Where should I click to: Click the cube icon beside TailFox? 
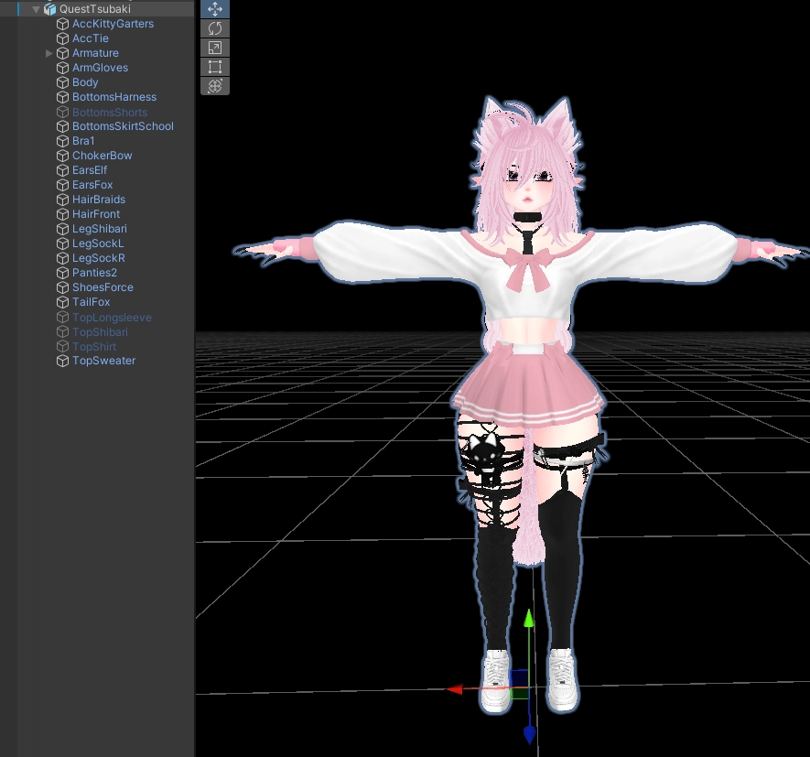62,302
